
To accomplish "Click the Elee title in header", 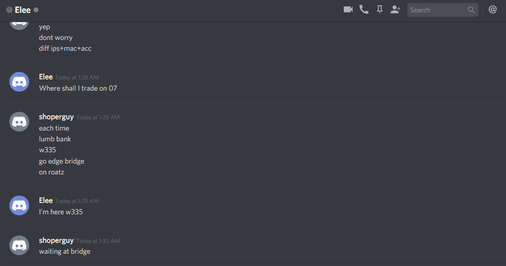I will 23,10.
